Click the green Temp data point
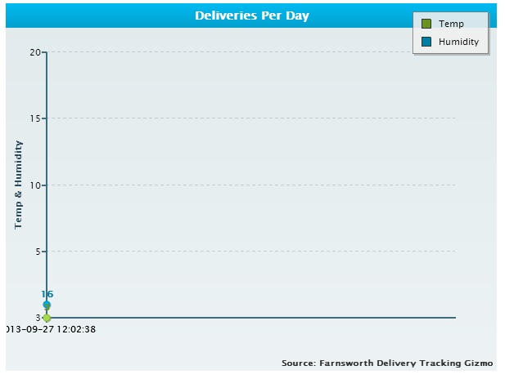 coord(47,317)
